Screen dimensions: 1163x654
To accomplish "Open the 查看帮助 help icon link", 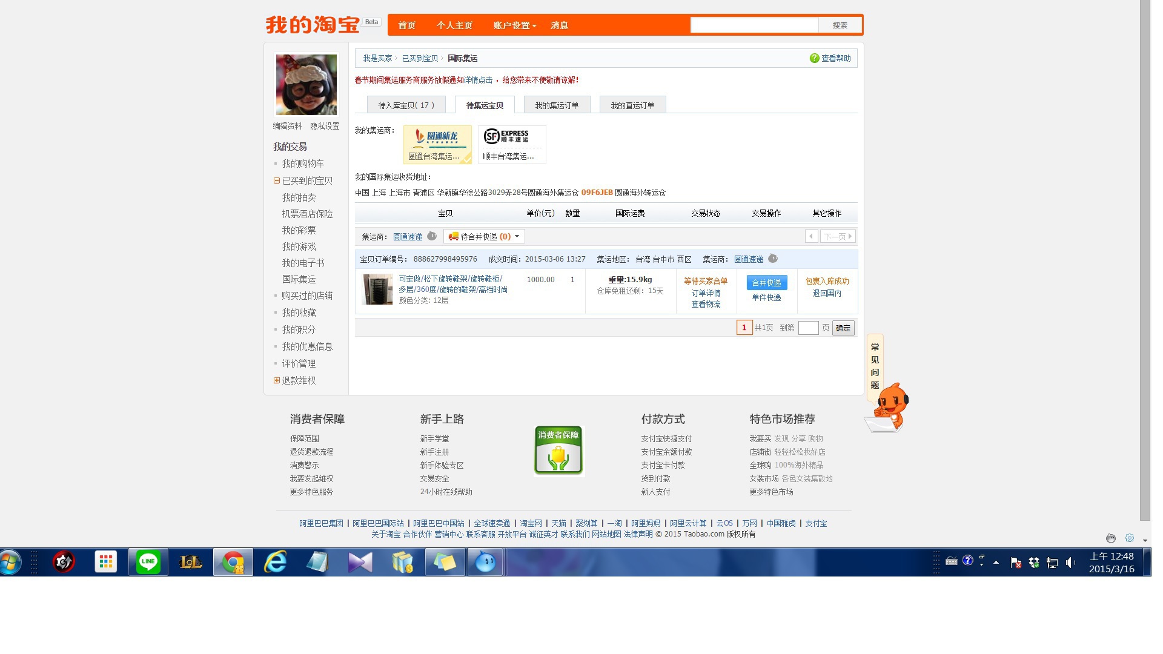I will pos(830,58).
